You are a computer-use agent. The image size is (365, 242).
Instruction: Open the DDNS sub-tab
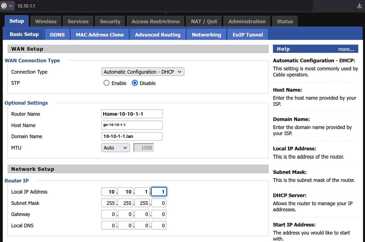[57, 35]
